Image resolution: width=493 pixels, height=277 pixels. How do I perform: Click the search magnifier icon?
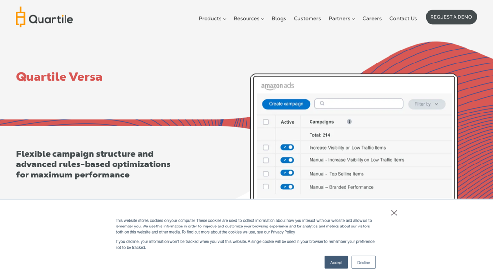point(322,103)
